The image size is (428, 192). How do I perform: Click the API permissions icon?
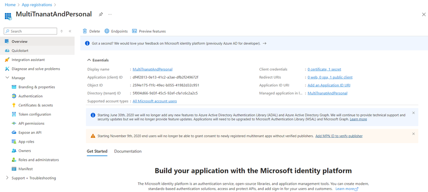click(x=14, y=123)
